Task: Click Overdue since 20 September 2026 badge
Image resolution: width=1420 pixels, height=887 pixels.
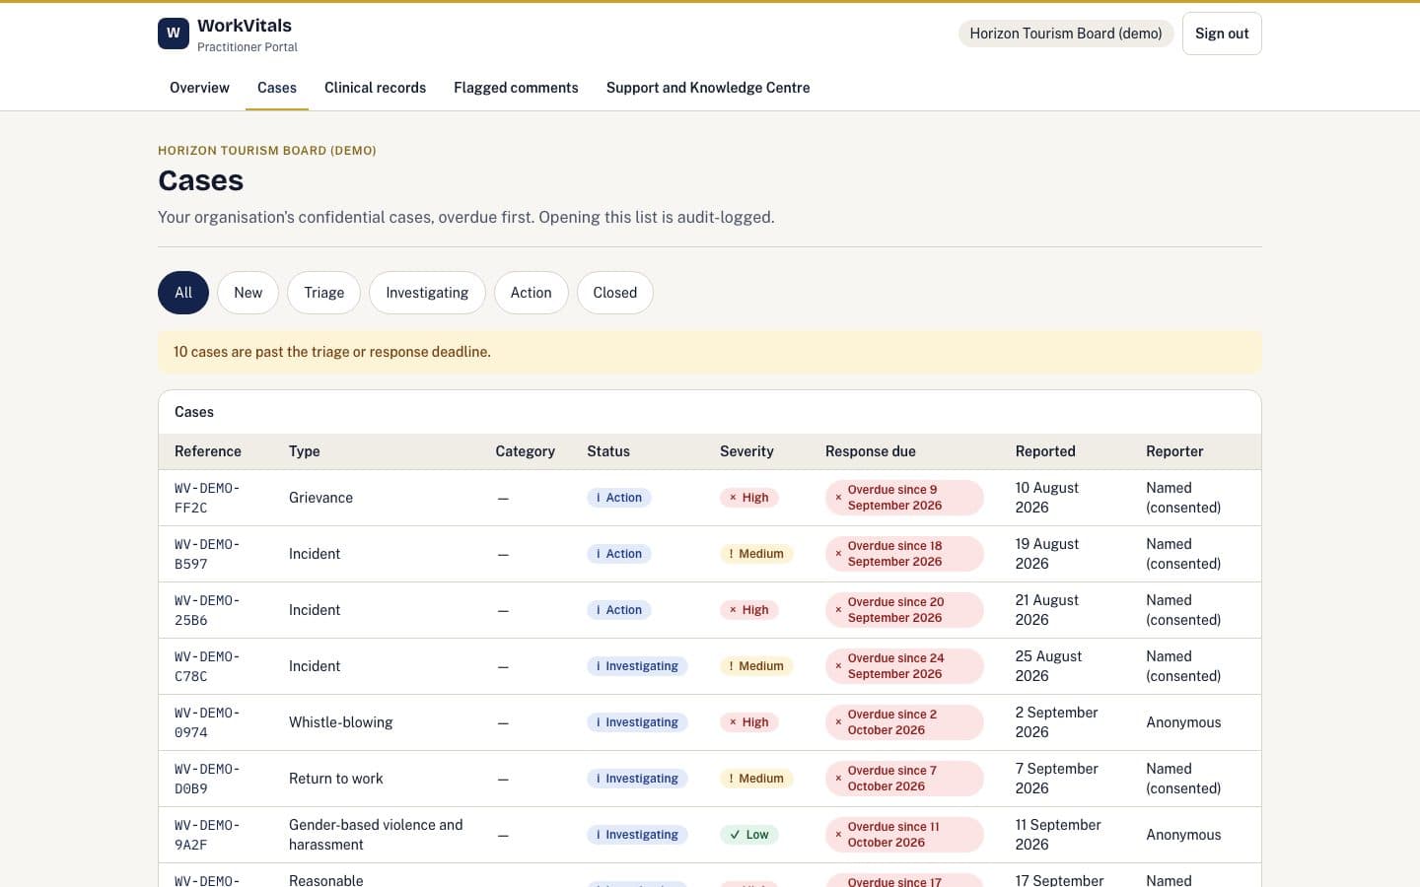Action: 904,610
